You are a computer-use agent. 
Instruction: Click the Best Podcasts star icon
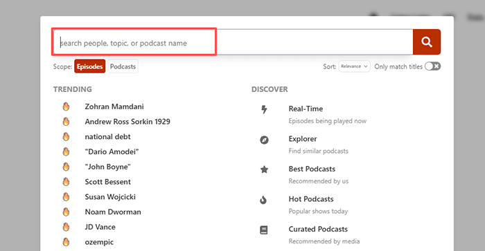pos(264,169)
